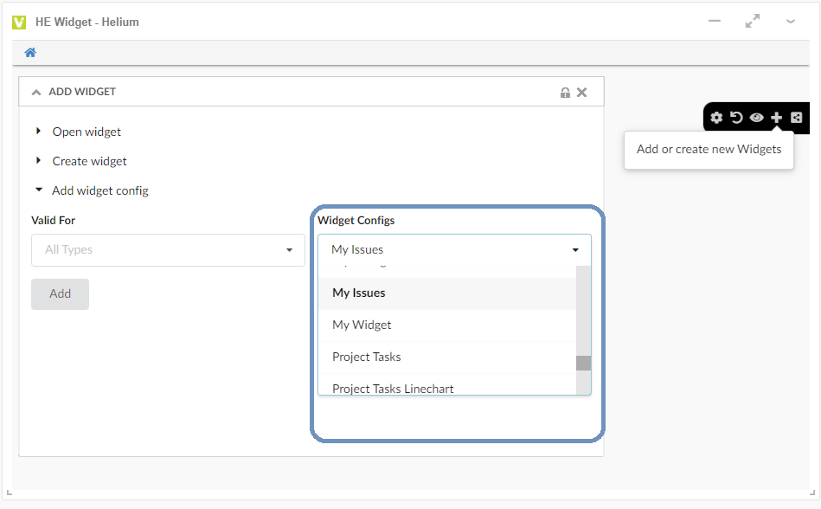Open dashboard settings via the gear icon
Viewport: 821px width, 509px height.
click(x=716, y=118)
